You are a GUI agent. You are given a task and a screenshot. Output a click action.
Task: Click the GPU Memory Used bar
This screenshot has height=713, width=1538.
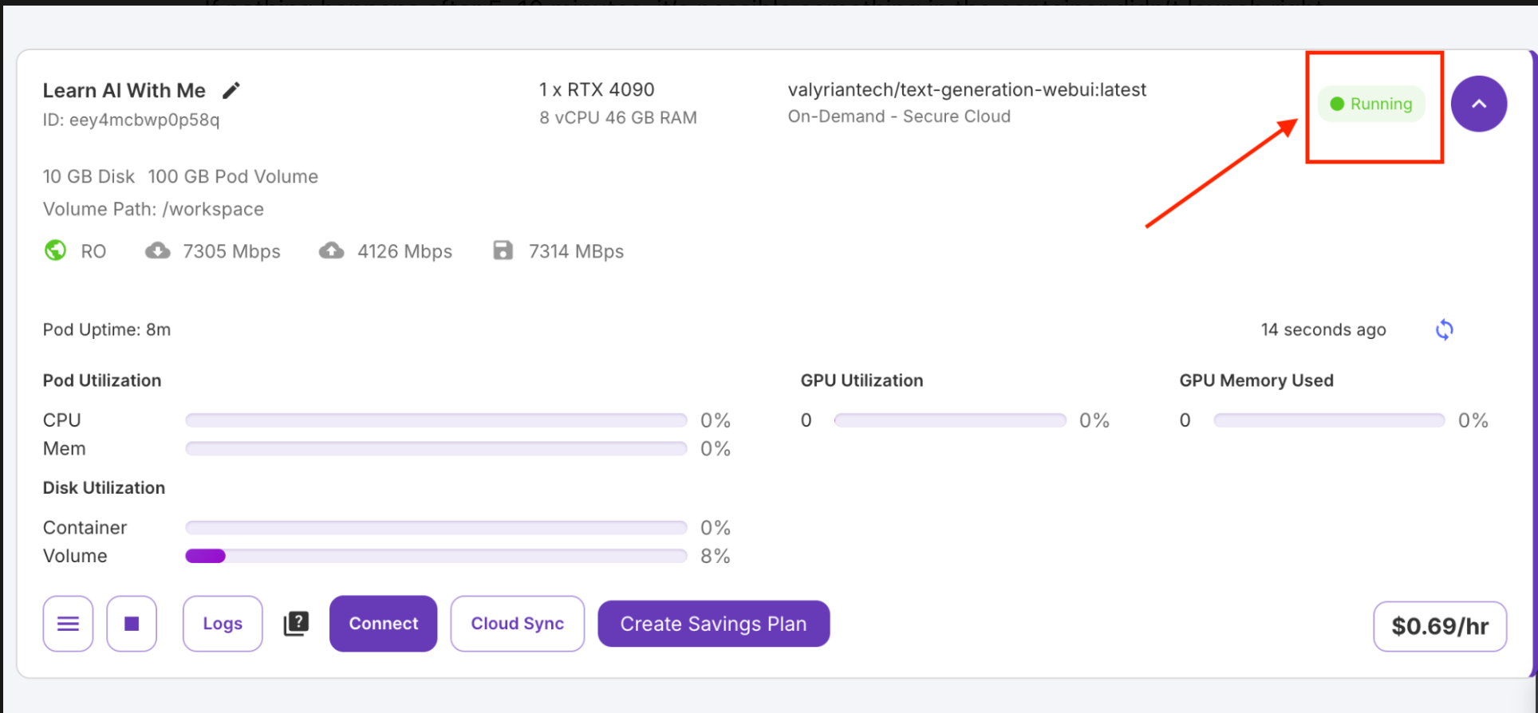click(x=1328, y=420)
